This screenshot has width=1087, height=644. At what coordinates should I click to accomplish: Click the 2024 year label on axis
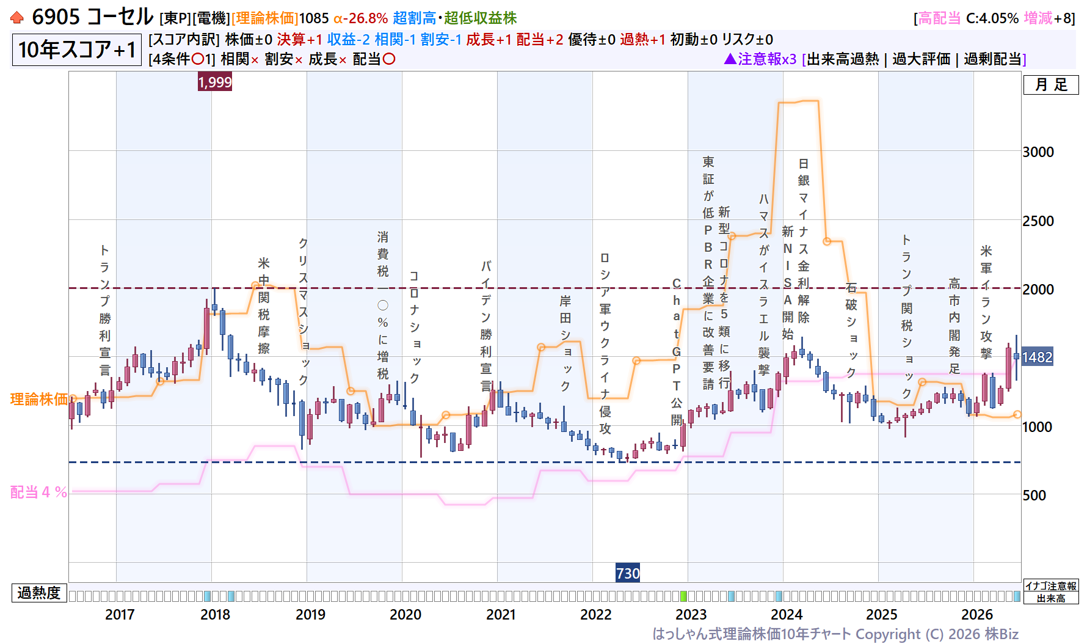point(787,615)
